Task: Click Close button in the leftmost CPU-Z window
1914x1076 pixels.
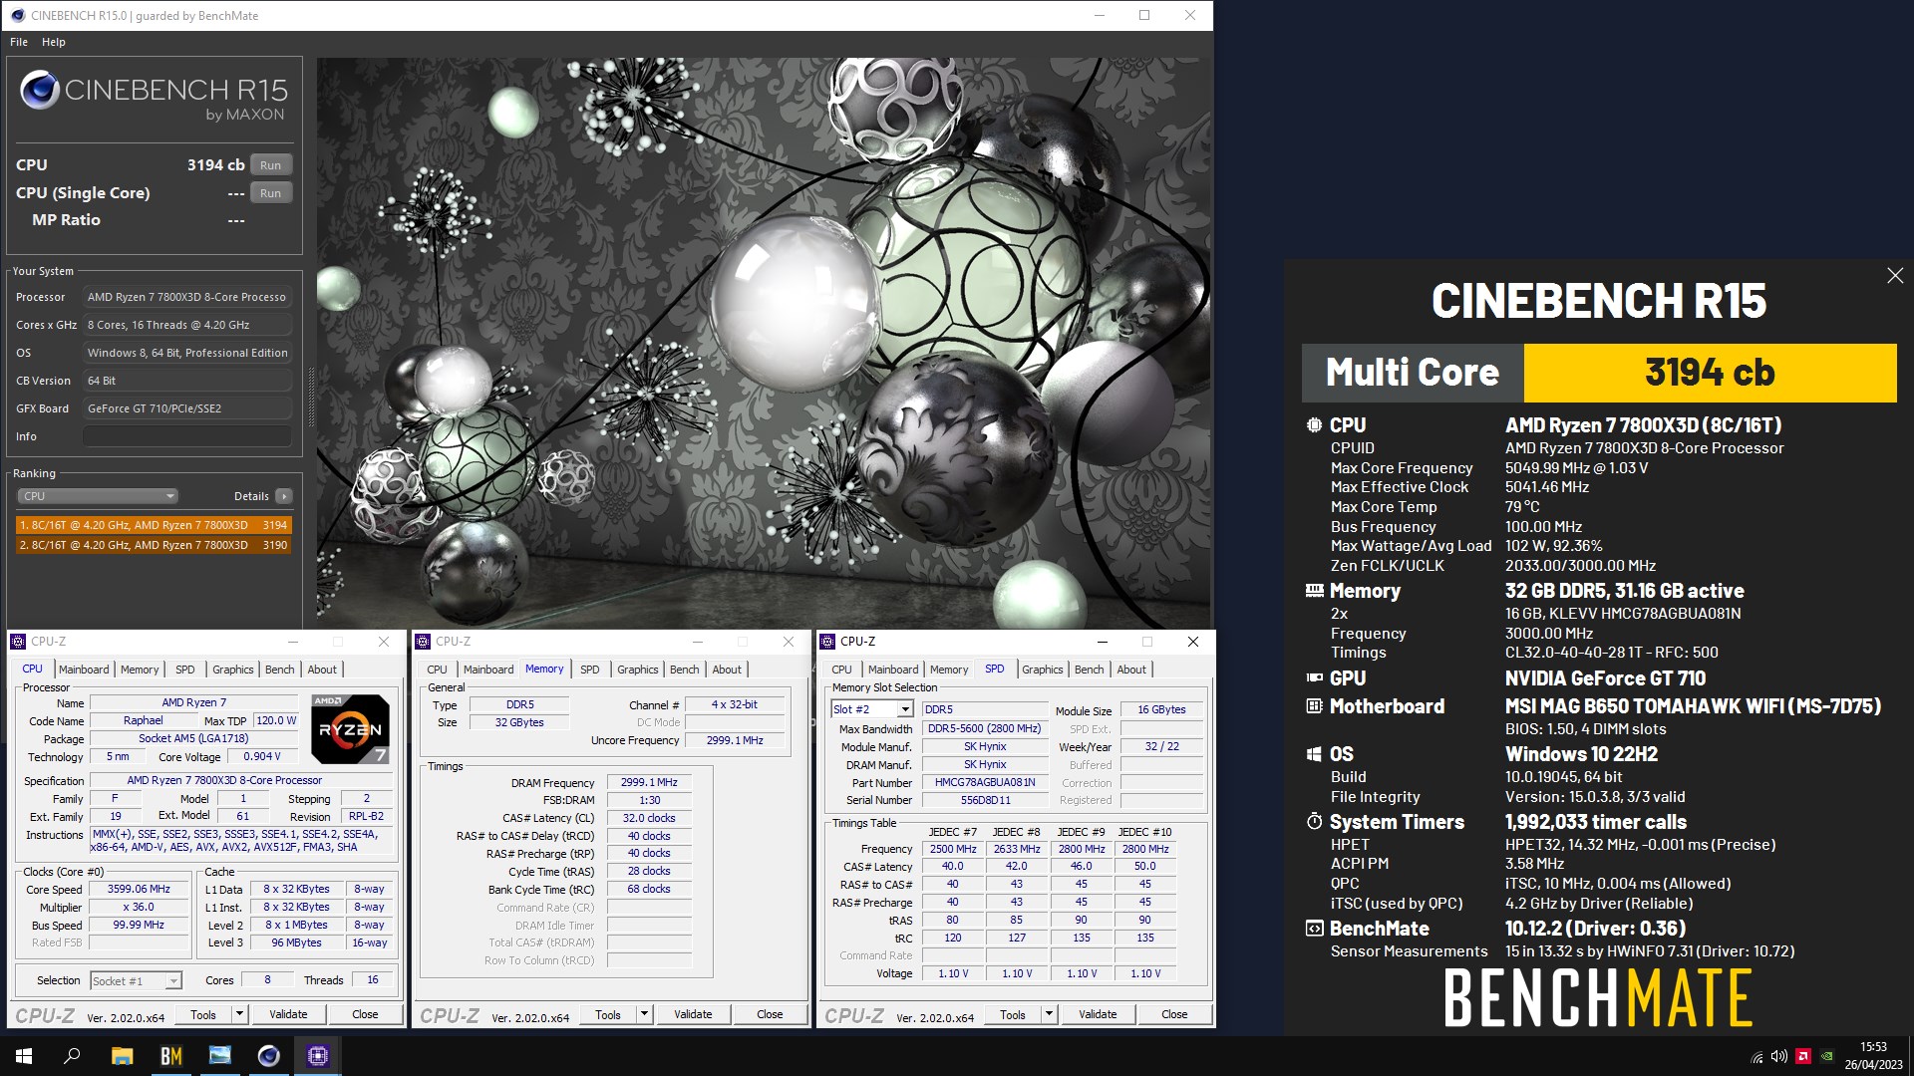Action: point(365,1014)
